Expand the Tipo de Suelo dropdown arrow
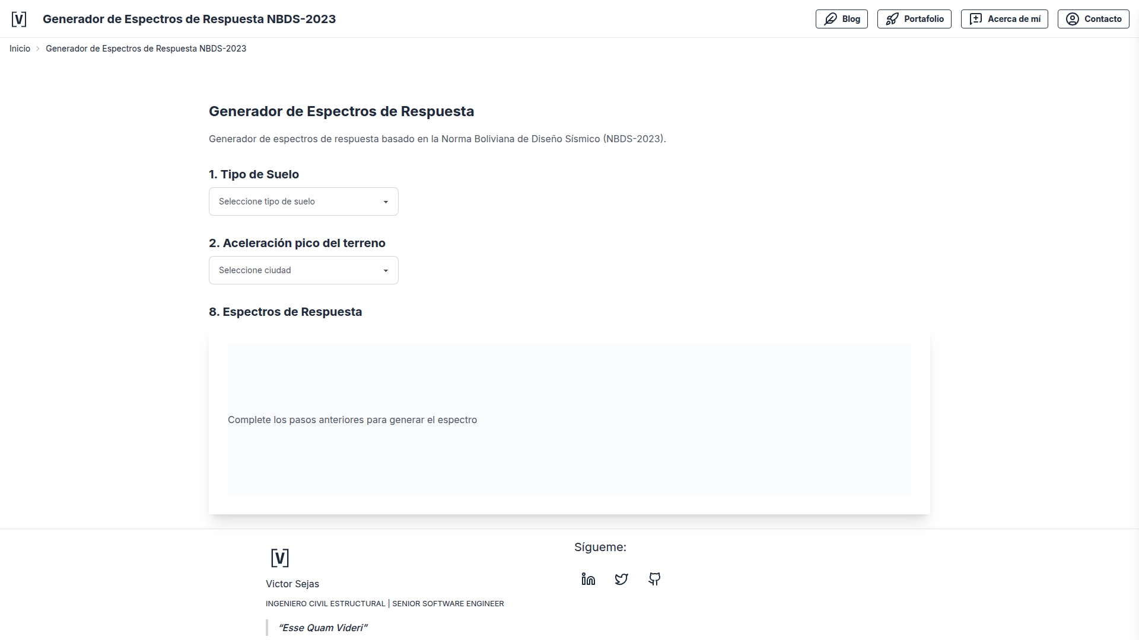 [x=386, y=201]
